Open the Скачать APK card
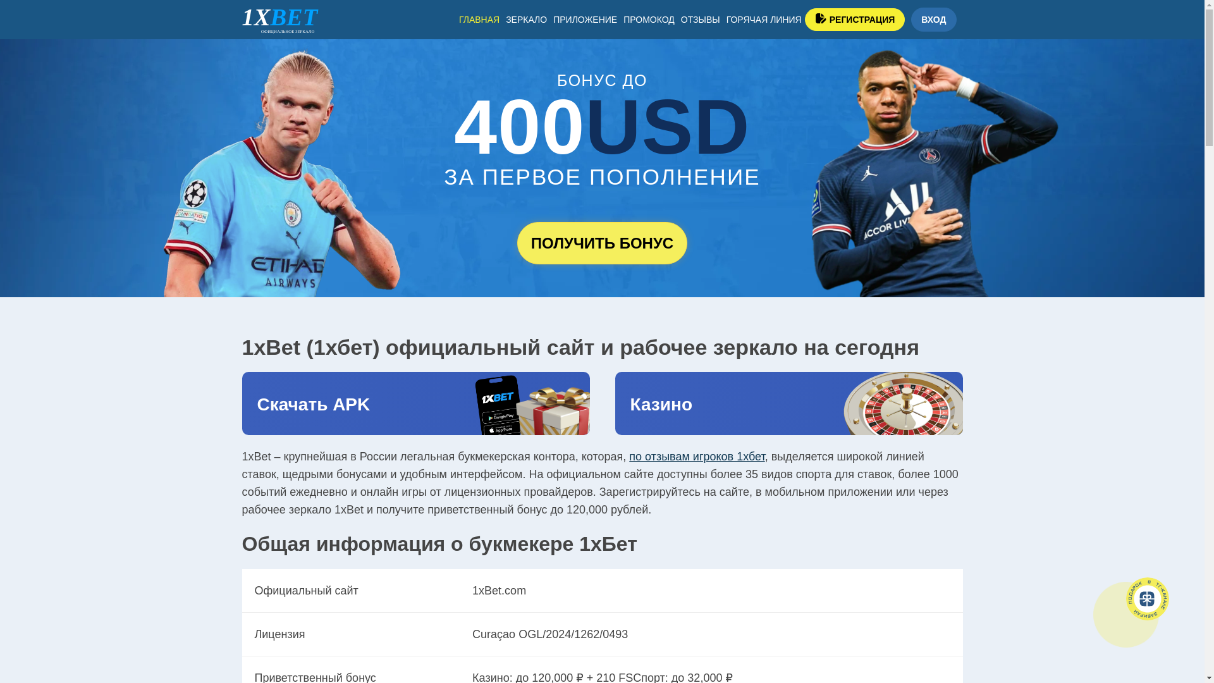The image size is (1214, 683). click(415, 403)
